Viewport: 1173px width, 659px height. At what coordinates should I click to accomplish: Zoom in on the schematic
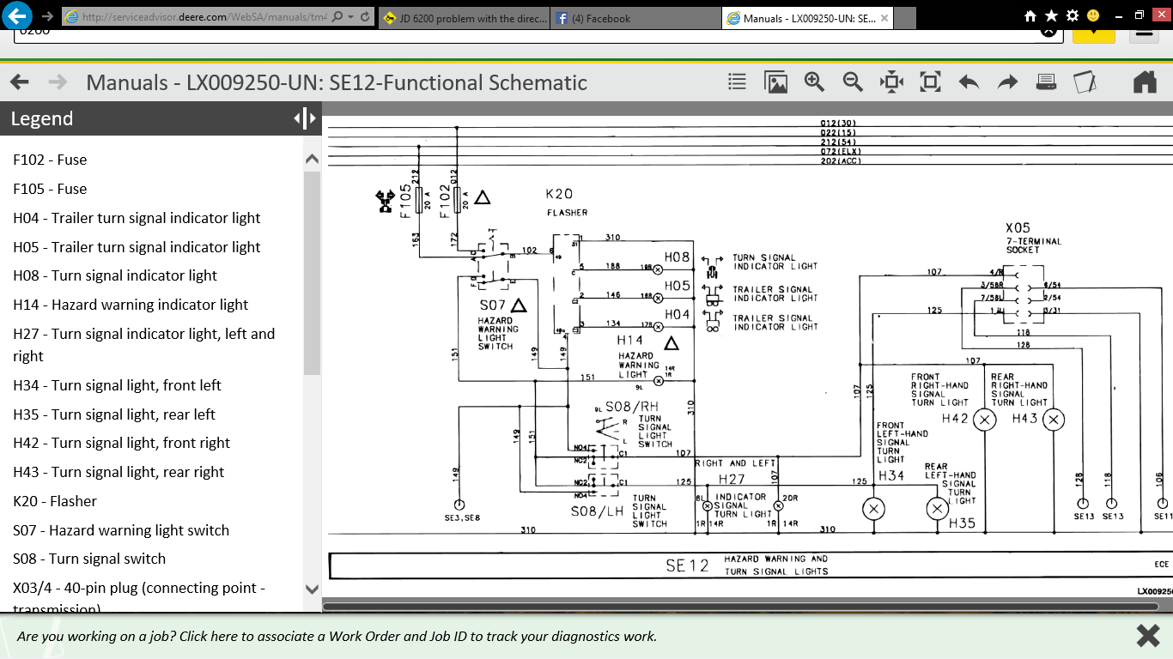point(814,82)
